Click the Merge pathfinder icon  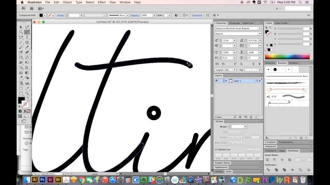[284, 170]
